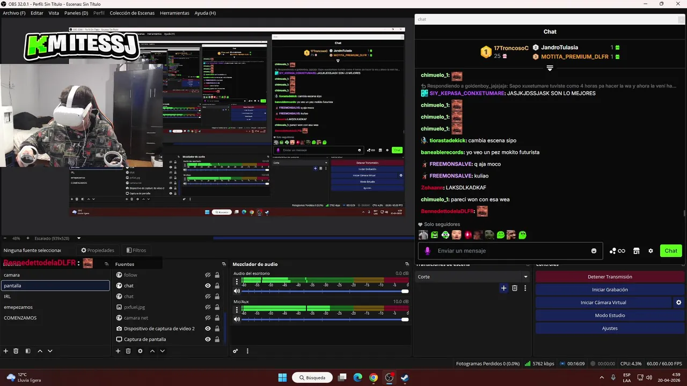687x386 pixels.
Task: Open emoji picker in chat message box
Action: pyautogui.click(x=594, y=250)
